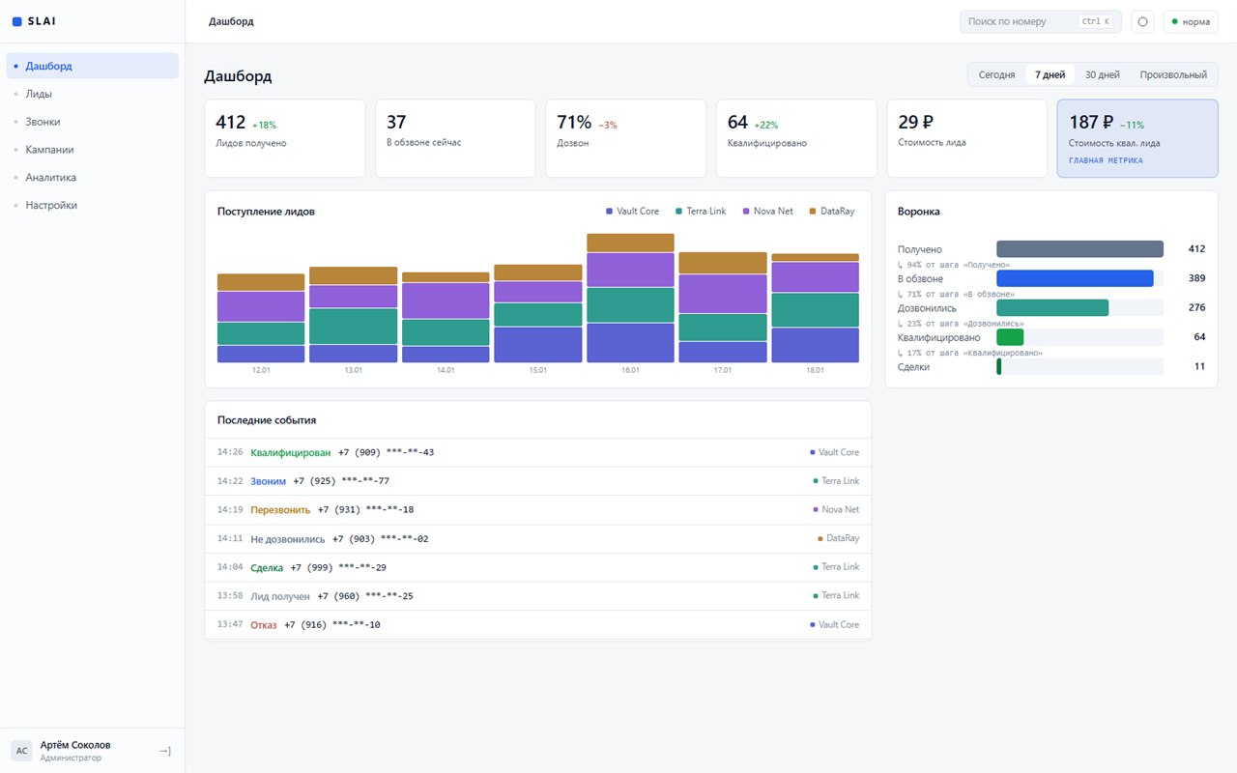This screenshot has width=1237, height=773.
Task: Click the Terra Link segment of the 13.01 bar
Action: pyautogui.click(x=353, y=327)
